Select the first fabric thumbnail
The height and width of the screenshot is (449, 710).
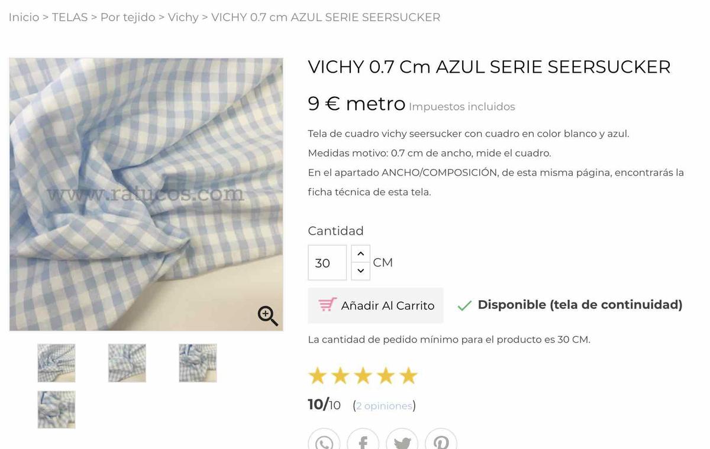(56, 363)
